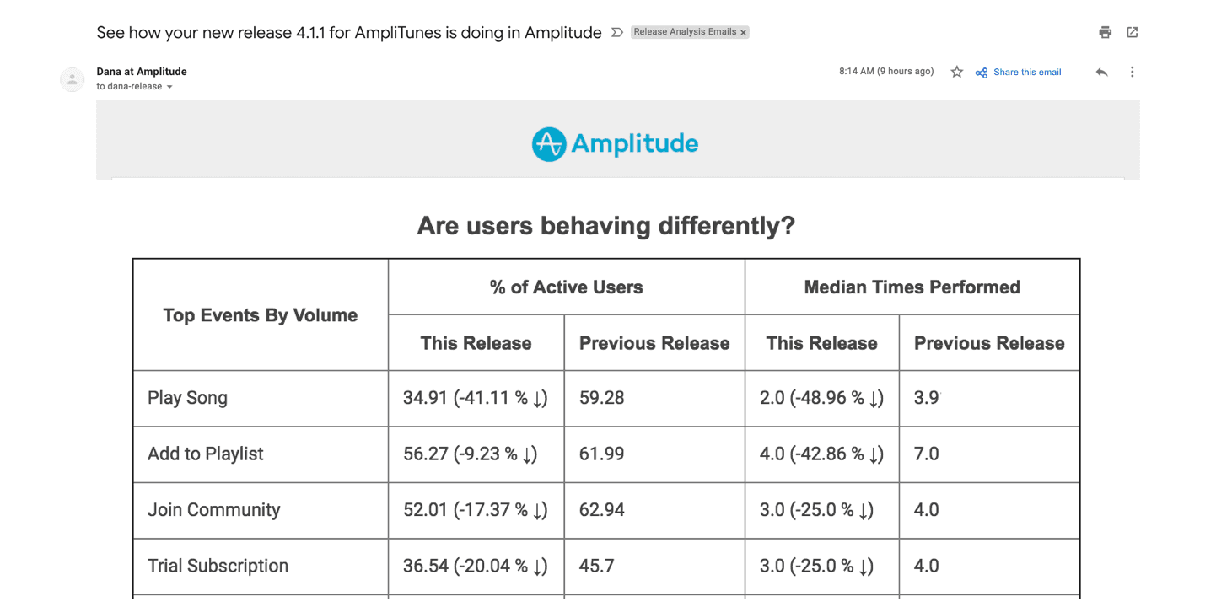Click the reply arrow icon
The height and width of the screenshot is (607, 1216).
1101,73
